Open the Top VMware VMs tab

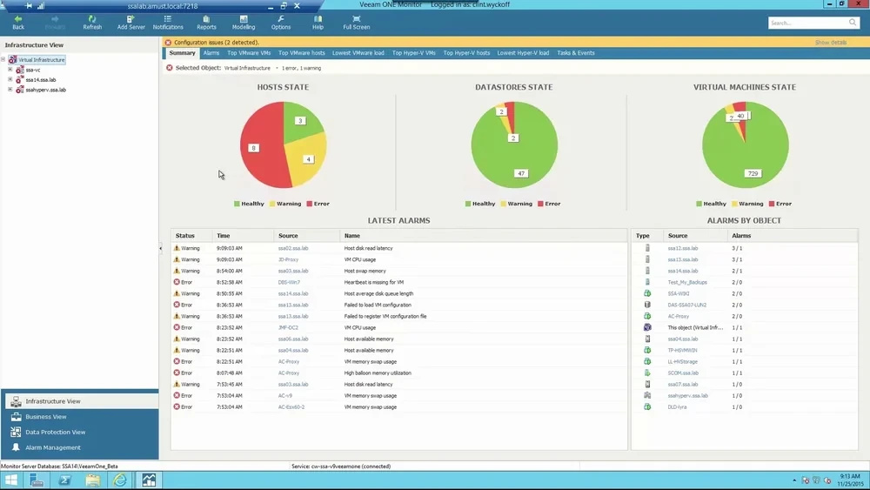pos(249,53)
